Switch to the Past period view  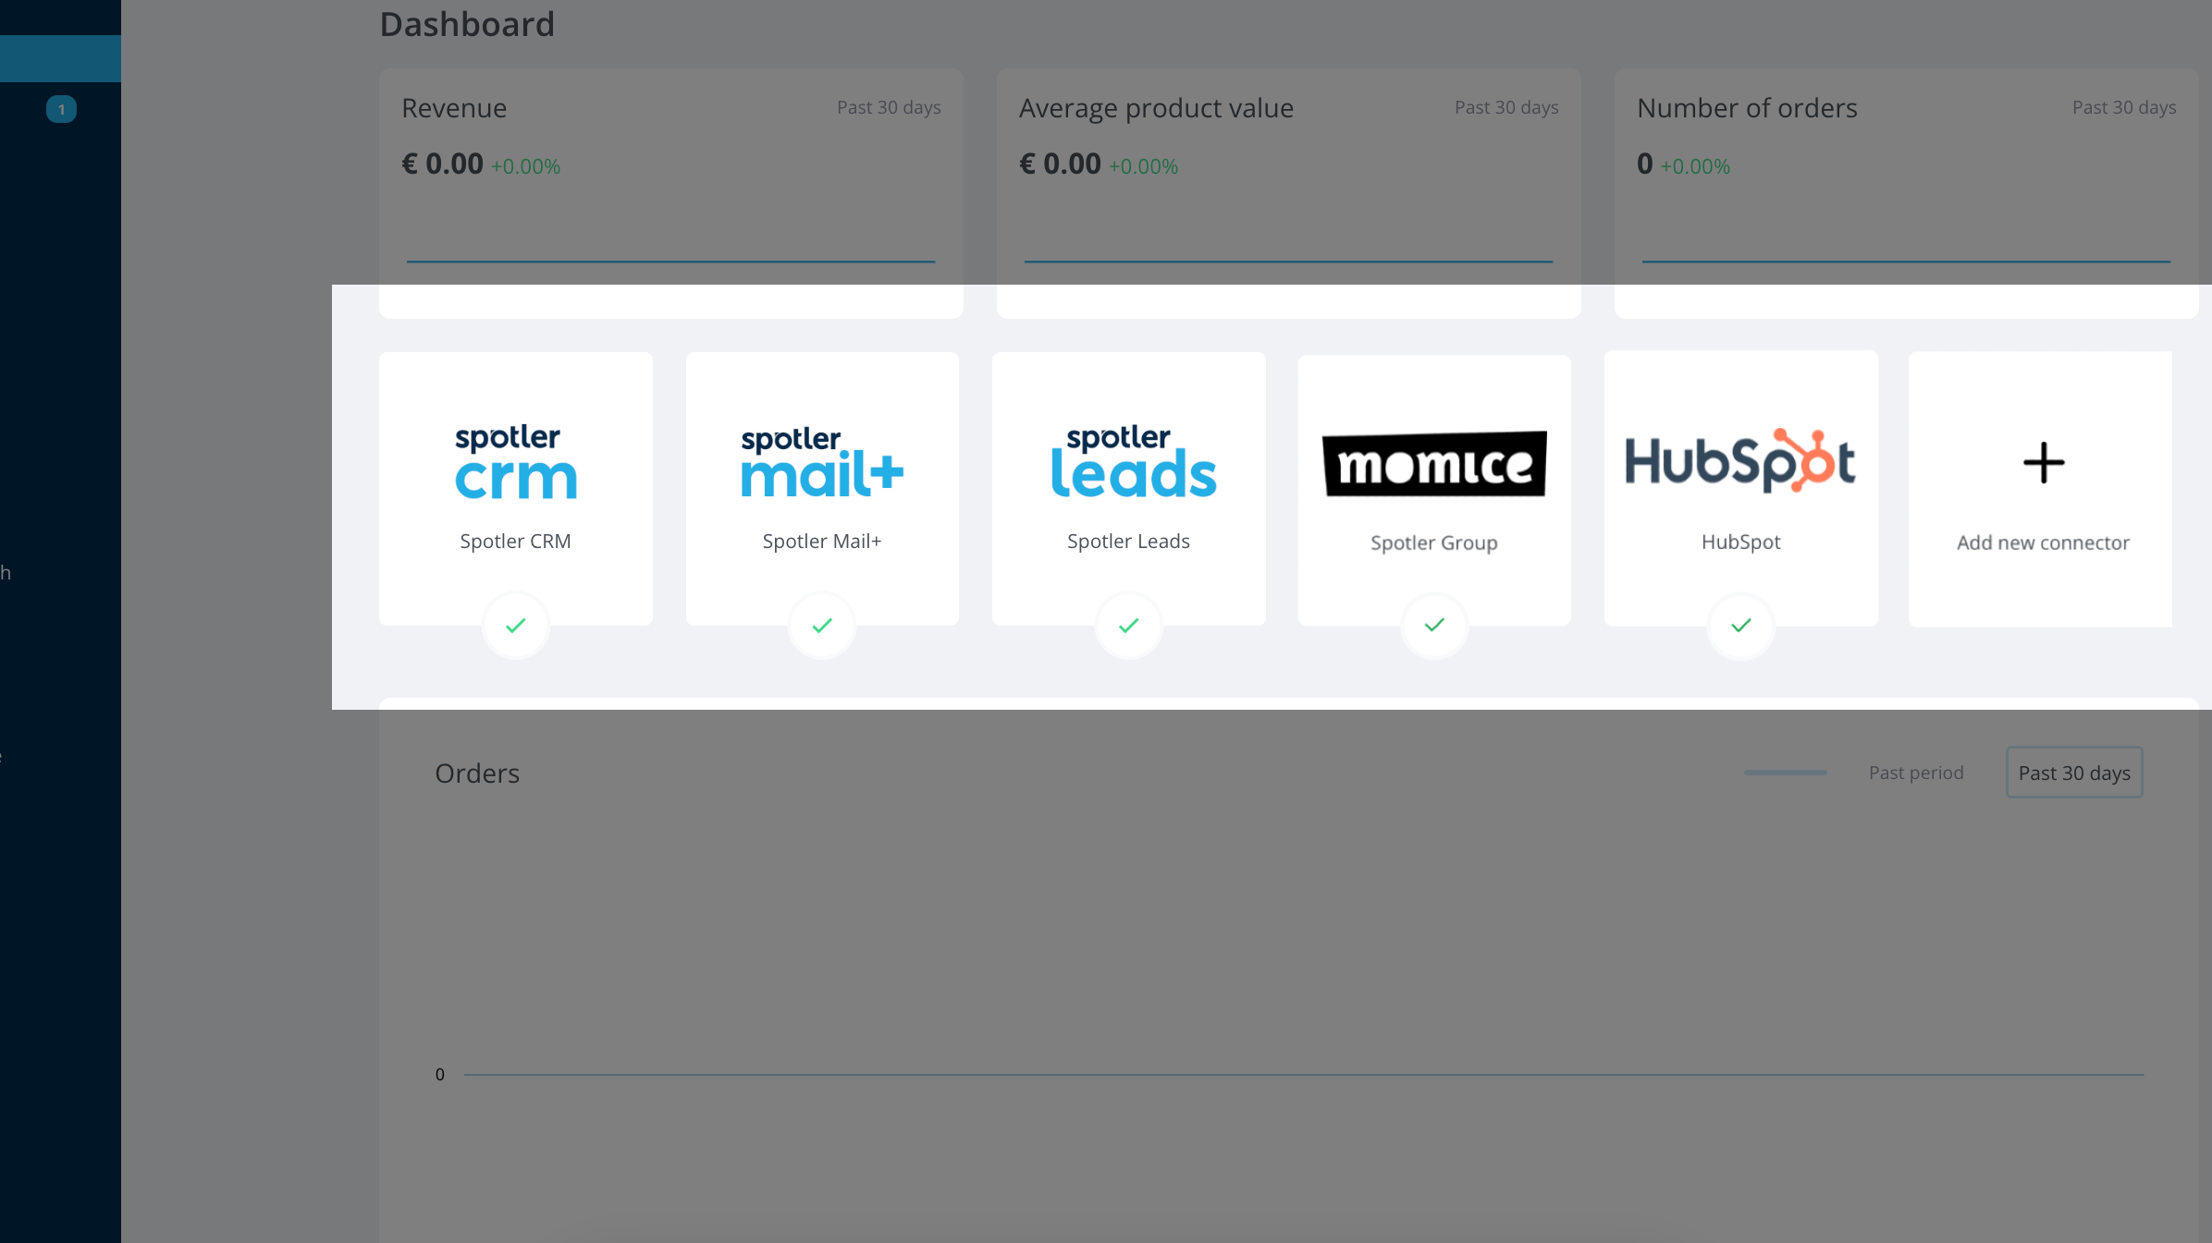(1915, 773)
